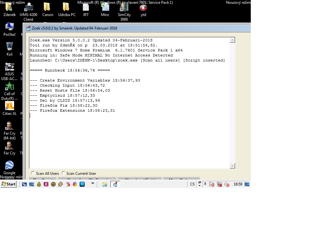The height and width of the screenshot is (241, 321).
Task: Launch the SimCity 3000 shortcut
Action: [124, 12]
